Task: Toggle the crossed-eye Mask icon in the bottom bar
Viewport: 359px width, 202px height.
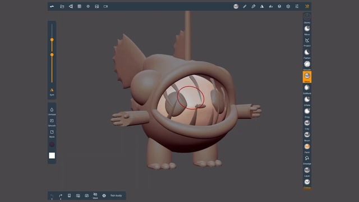Action: tap(95, 196)
